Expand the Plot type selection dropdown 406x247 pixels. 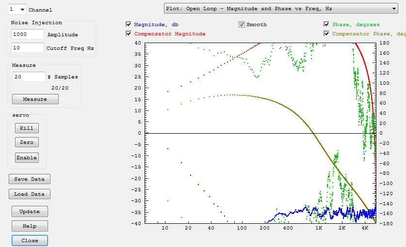[281, 8]
